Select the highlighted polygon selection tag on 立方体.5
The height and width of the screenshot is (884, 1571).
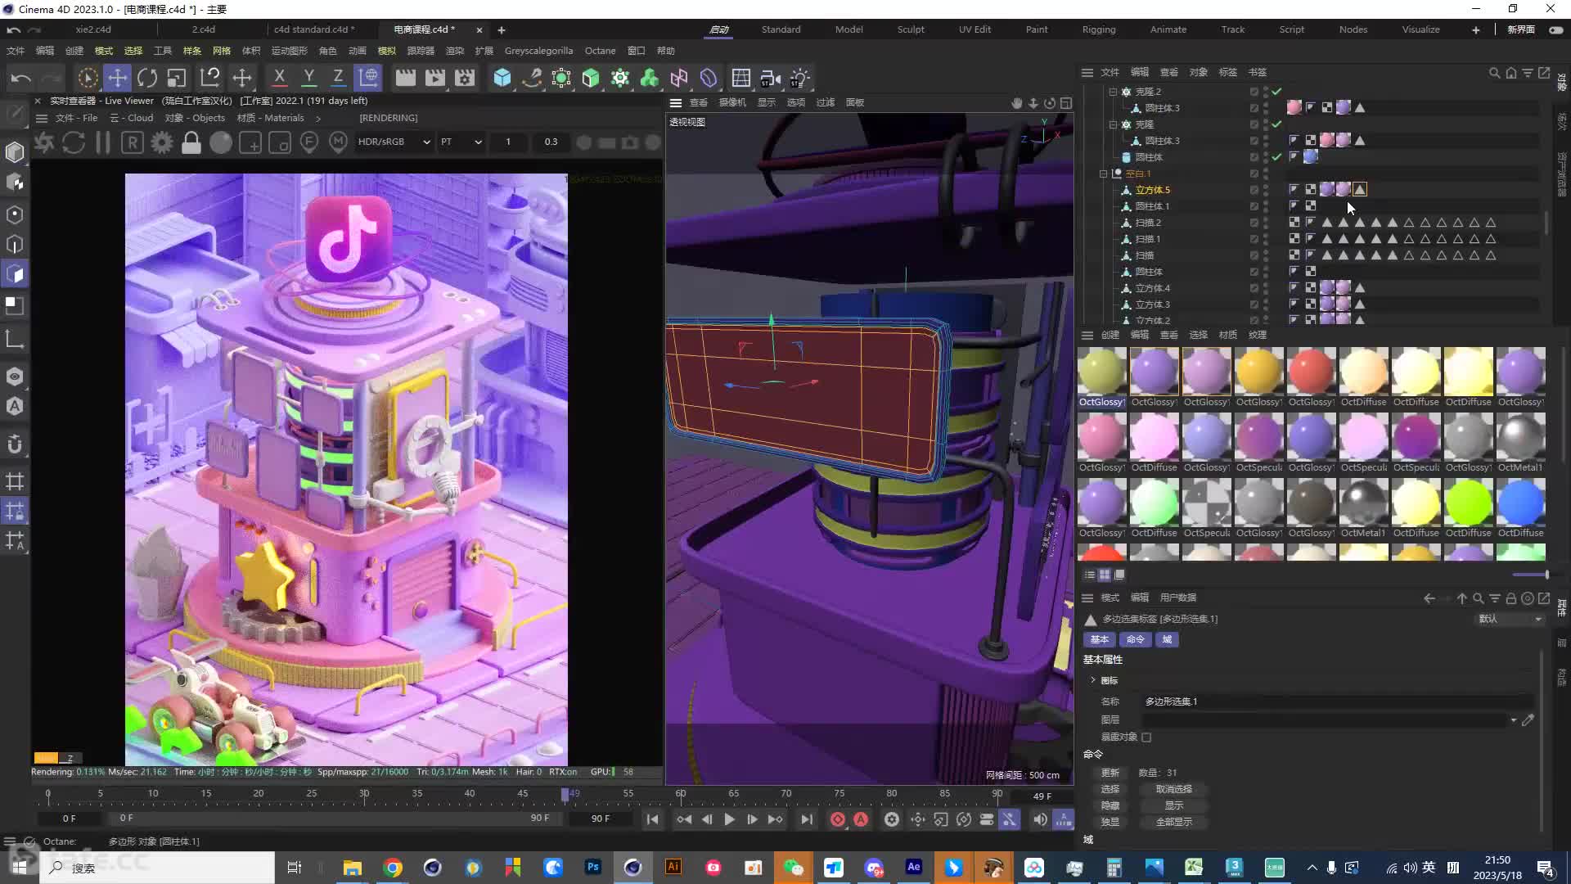(x=1360, y=190)
